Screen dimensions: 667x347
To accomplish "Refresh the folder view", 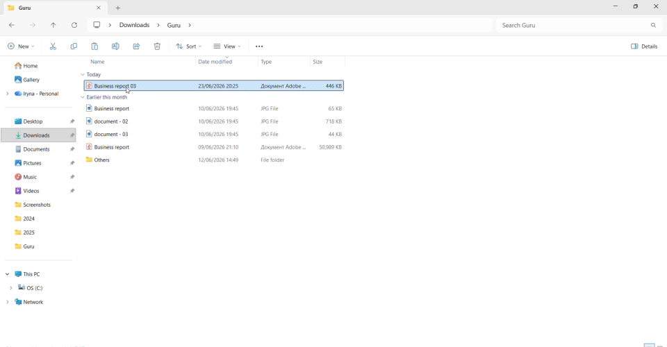I will 74,25.
